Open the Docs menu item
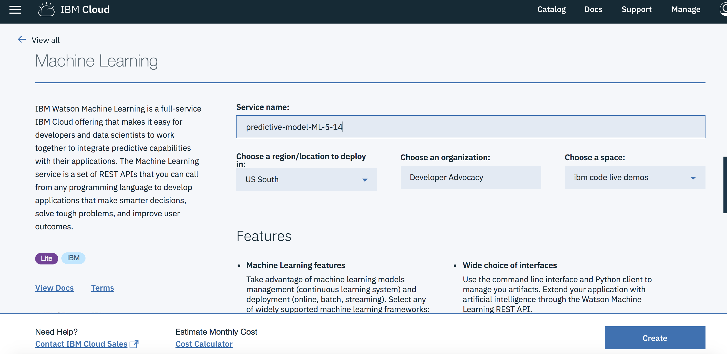Image resolution: width=727 pixels, height=354 pixels. [593, 10]
